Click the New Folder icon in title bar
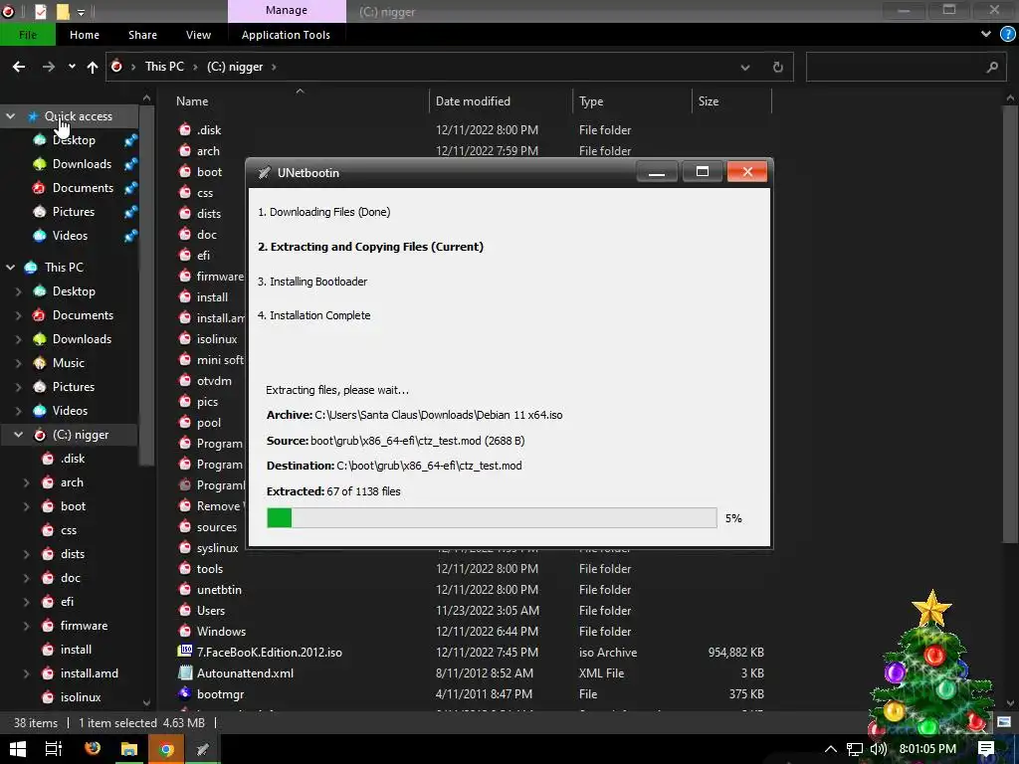The width and height of the screenshot is (1019, 764). click(63, 11)
